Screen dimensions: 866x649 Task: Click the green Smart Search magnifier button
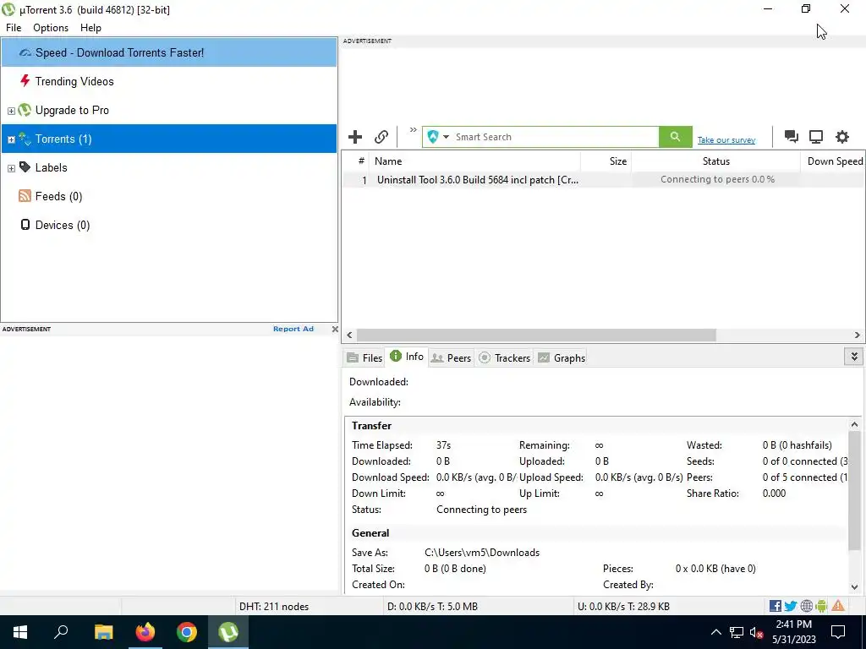point(675,137)
